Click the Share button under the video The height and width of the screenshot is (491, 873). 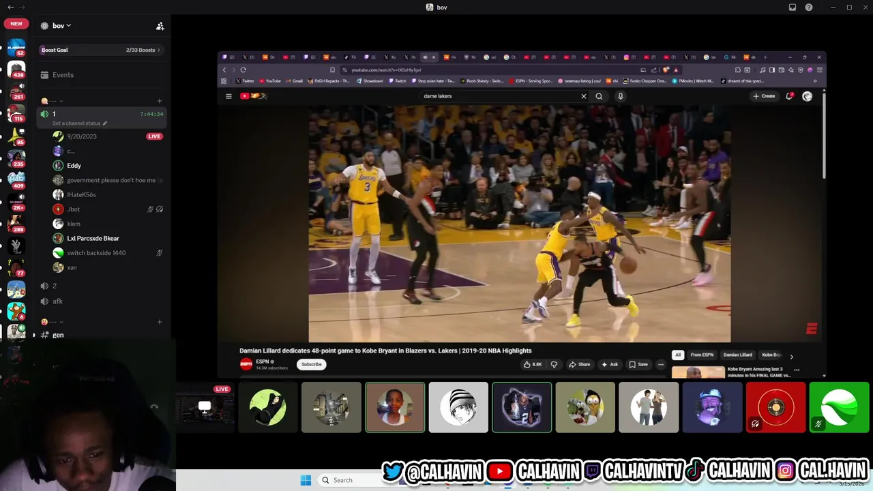pos(580,364)
